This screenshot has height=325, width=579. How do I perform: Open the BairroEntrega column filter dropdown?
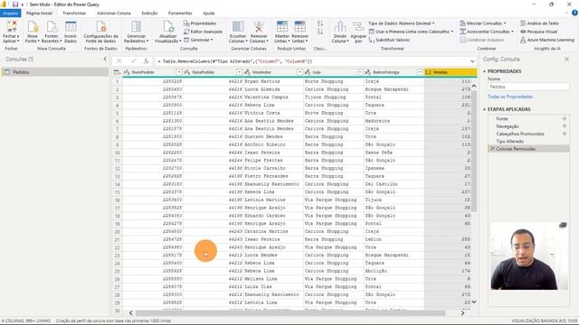[420, 72]
